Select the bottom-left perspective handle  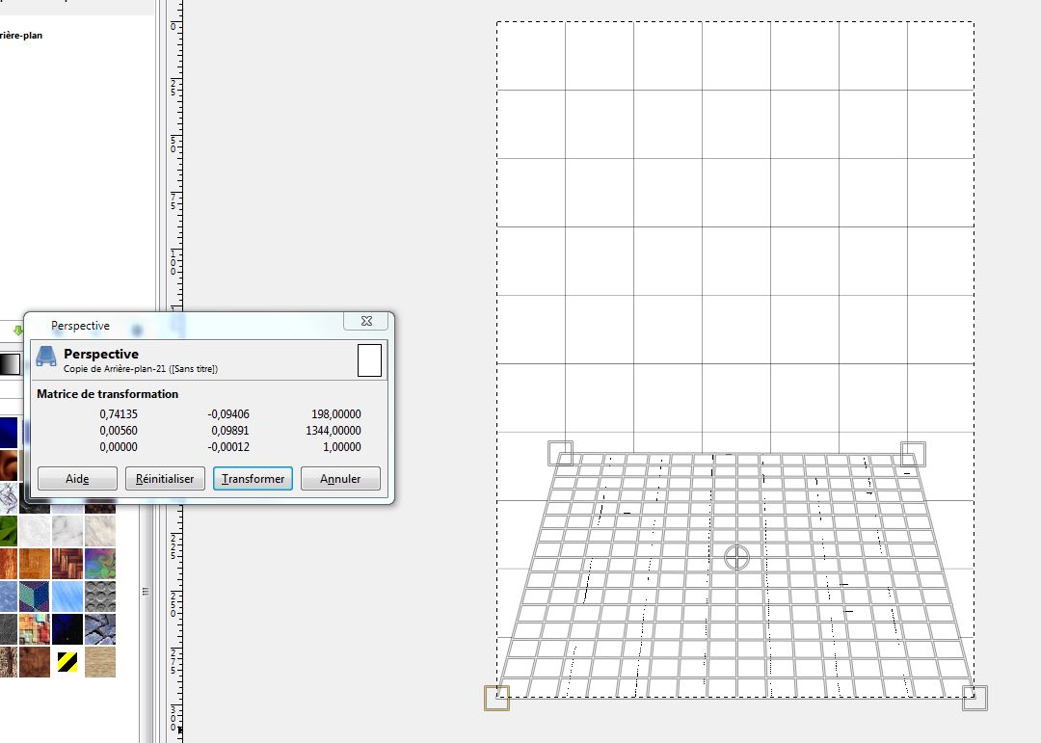(496, 698)
